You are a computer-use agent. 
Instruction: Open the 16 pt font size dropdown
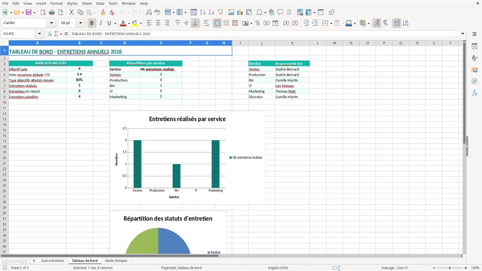click(80, 23)
